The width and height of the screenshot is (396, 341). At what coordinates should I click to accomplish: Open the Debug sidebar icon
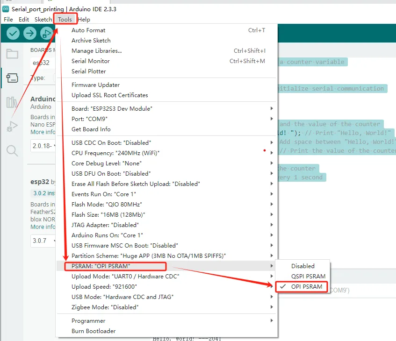[12, 126]
